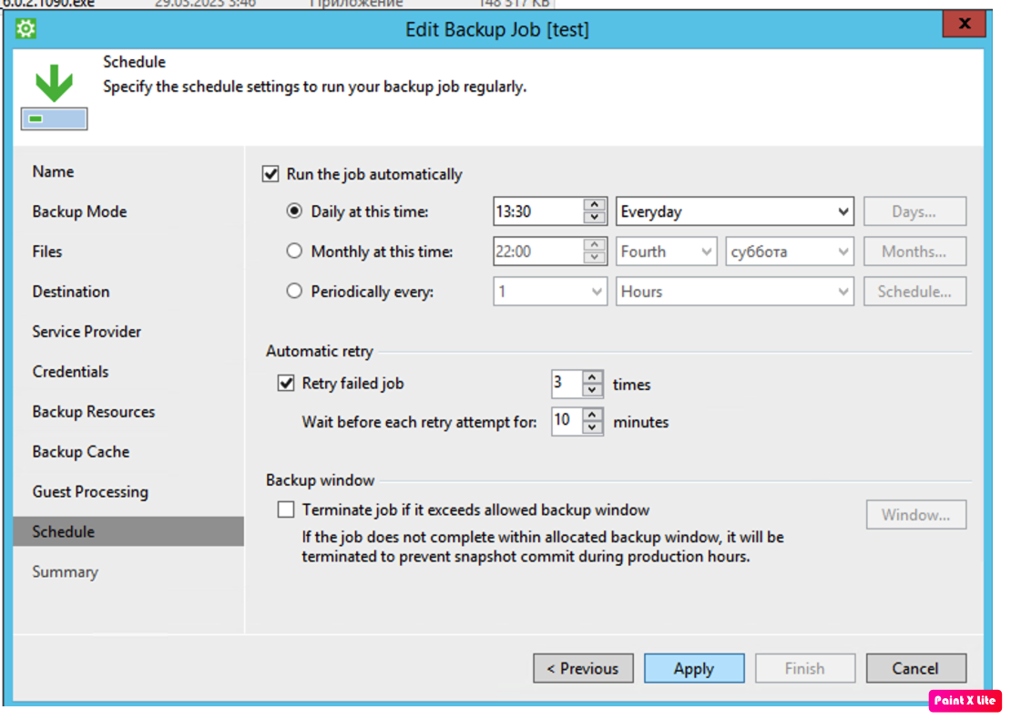Decrease retry wait minutes
This screenshot has height=720, width=1011.
tap(592, 427)
